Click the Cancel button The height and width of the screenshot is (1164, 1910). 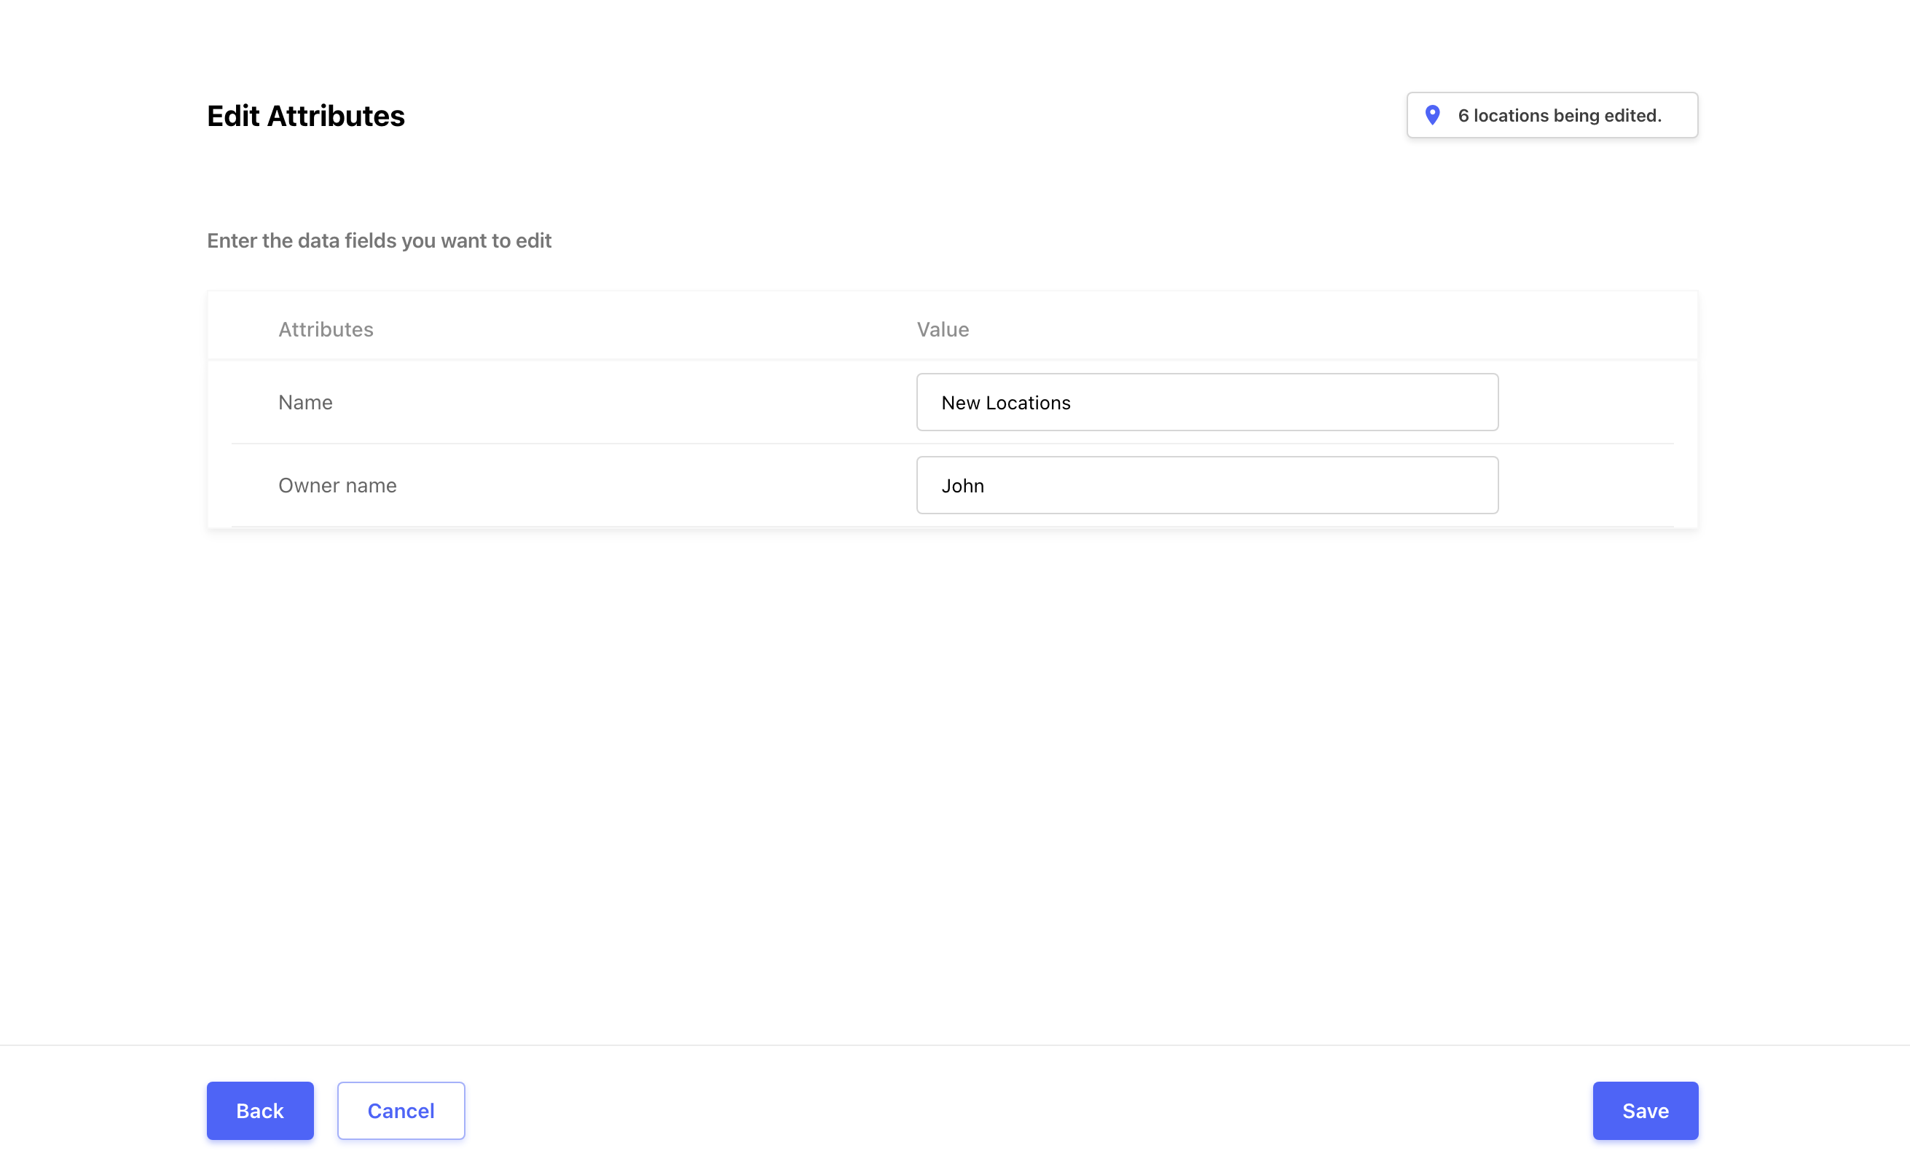[401, 1111]
